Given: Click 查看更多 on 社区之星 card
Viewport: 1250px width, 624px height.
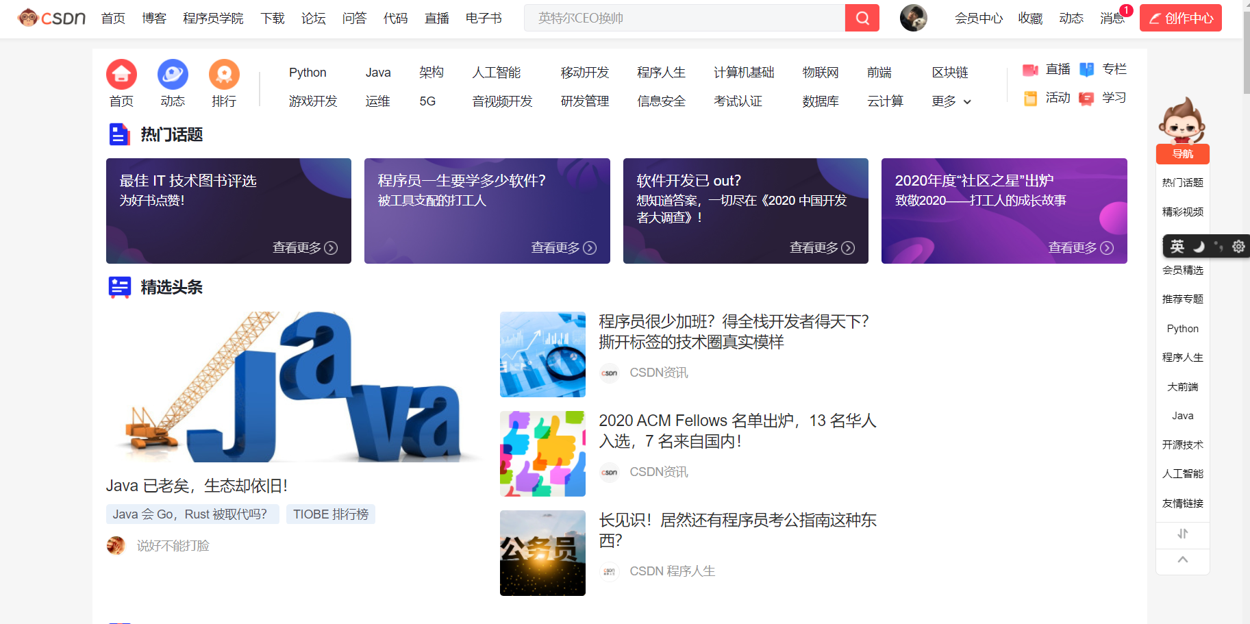Looking at the screenshot, I should tap(1081, 248).
